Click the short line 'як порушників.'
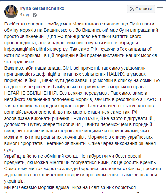This screenshot has height=193, width=166. click(20, 62)
